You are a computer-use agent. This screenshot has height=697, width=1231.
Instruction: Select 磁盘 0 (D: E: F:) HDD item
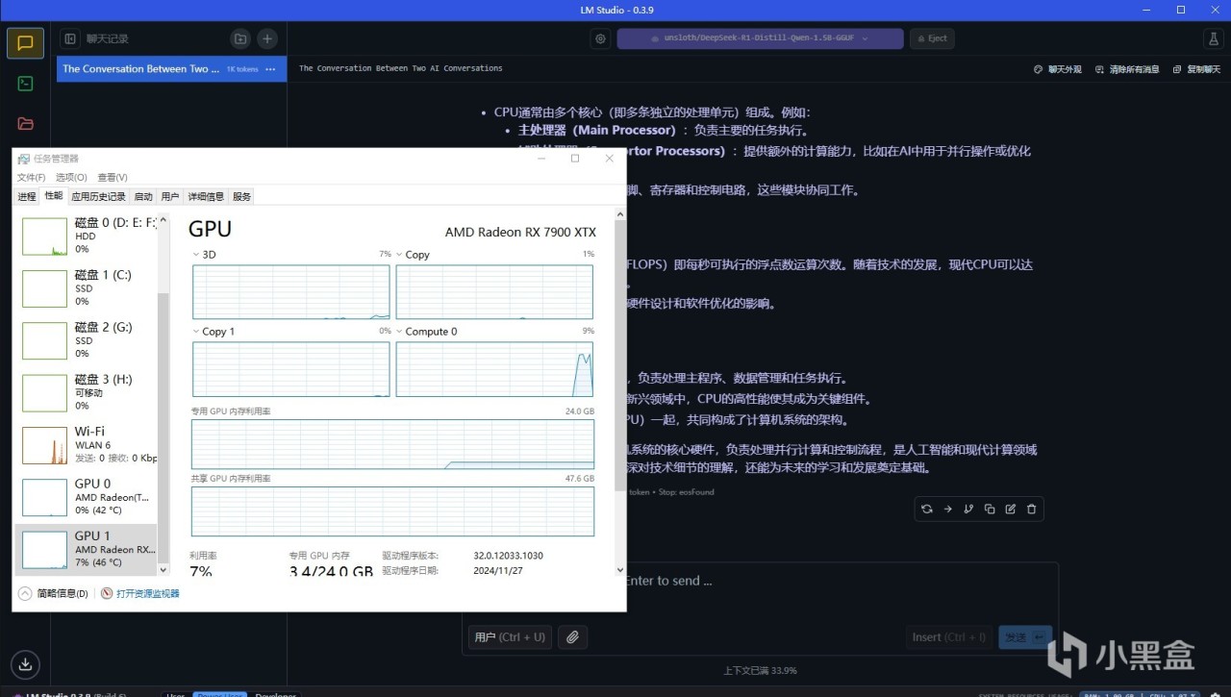click(86, 236)
